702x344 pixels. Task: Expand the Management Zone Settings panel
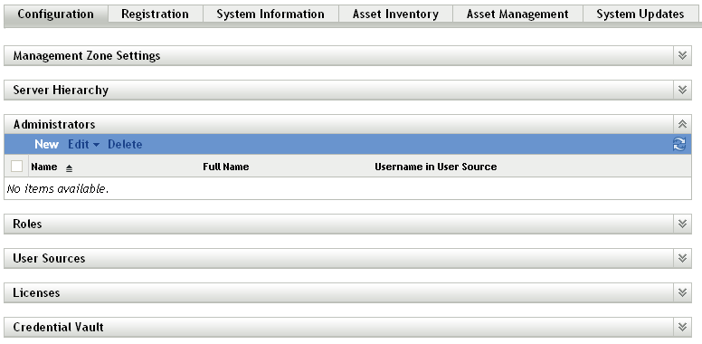pyautogui.click(x=682, y=55)
